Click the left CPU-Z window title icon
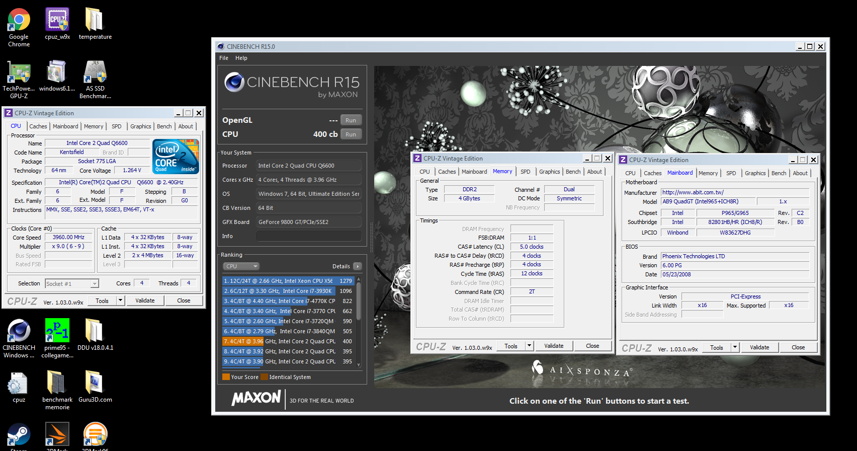Screen dimensions: 857x451 coord(9,113)
